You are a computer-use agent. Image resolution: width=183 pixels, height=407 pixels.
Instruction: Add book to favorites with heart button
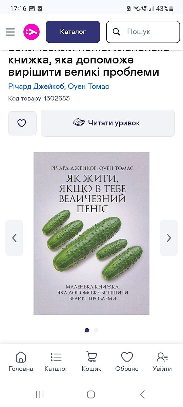tap(22, 123)
